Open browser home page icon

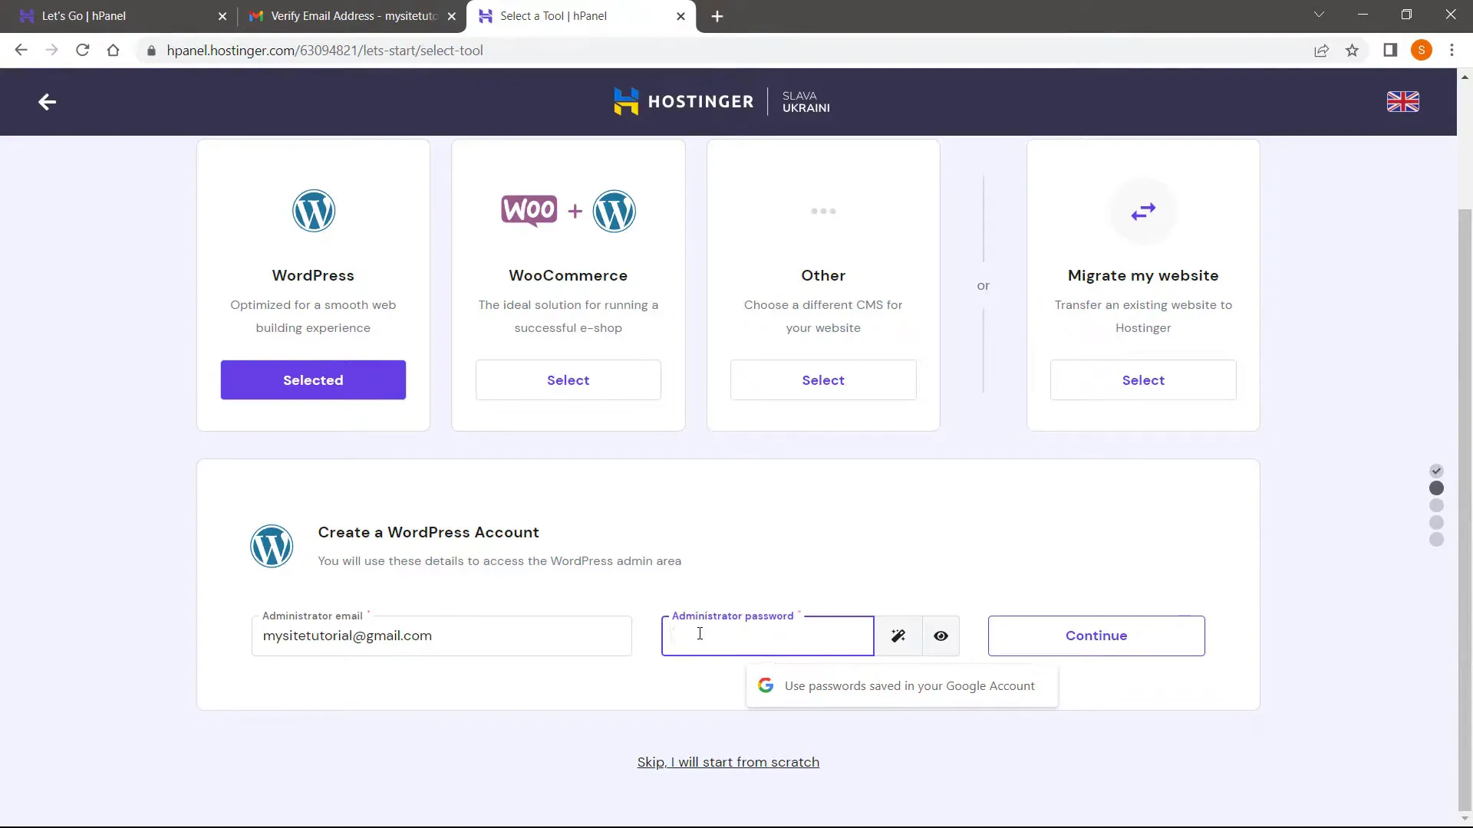coord(114,51)
